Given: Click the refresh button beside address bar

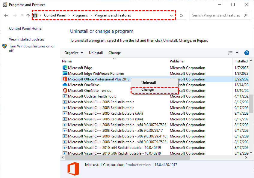Looking at the screenshot, I should [x=181, y=15].
